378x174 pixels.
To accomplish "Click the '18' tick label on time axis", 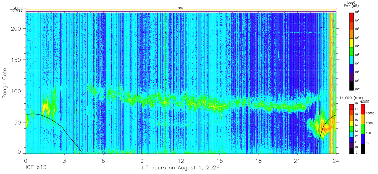I will click(x=258, y=160).
